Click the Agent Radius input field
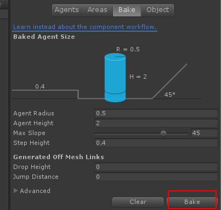The image size is (221, 210). pos(156,113)
